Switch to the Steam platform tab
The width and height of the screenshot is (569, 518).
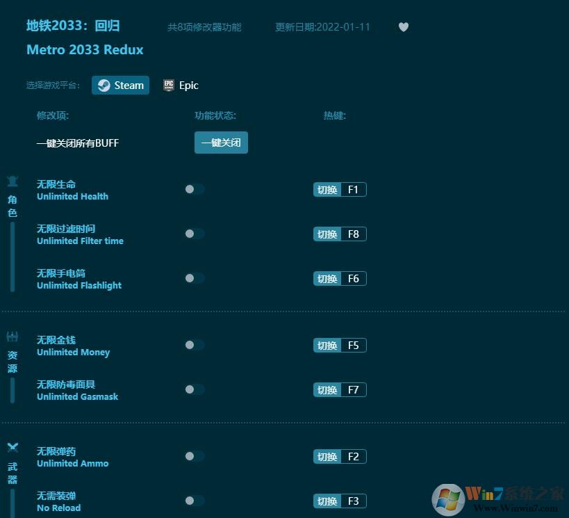point(120,85)
